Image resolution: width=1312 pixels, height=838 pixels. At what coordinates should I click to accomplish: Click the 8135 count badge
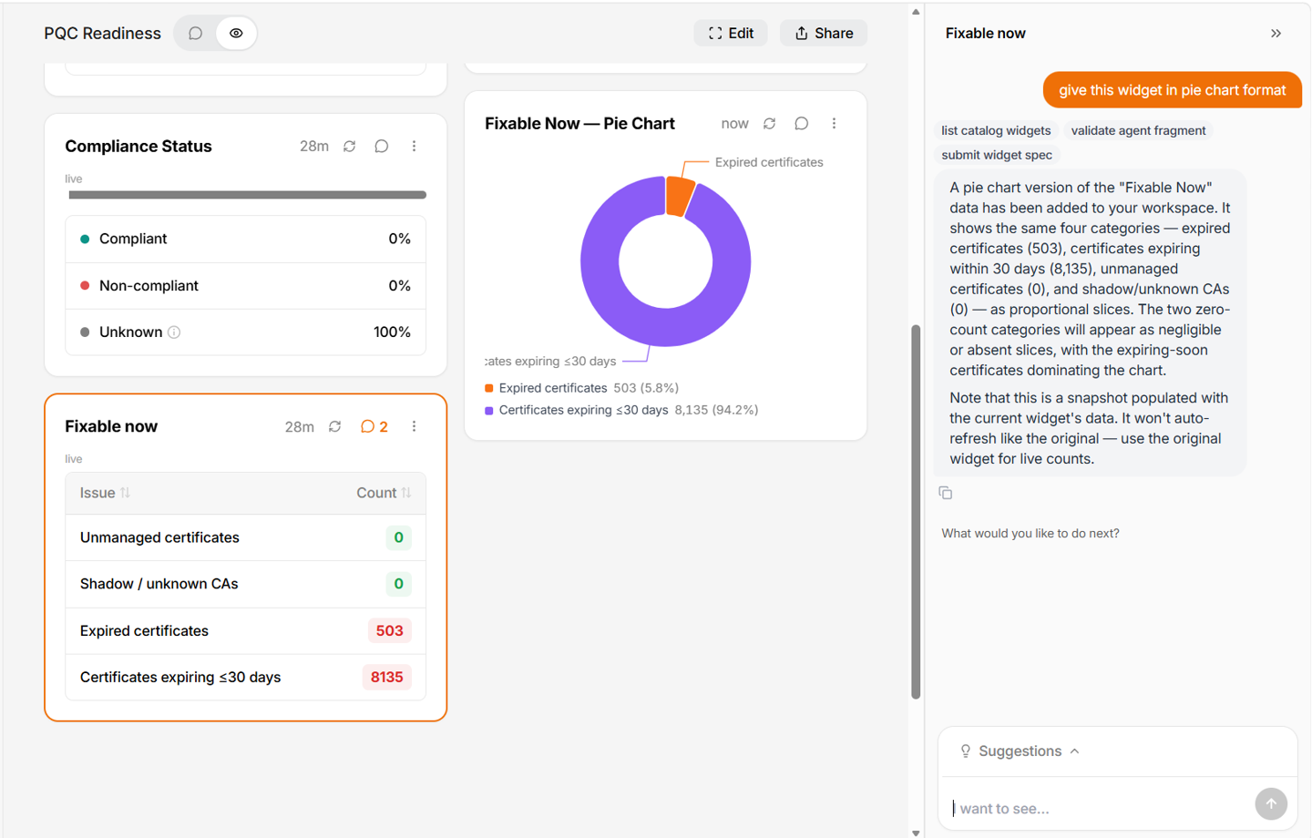pyautogui.click(x=386, y=677)
